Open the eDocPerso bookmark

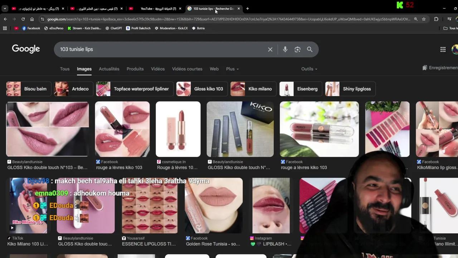54,28
